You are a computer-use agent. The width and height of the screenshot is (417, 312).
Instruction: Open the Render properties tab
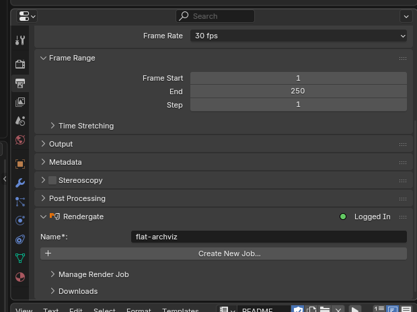20,64
